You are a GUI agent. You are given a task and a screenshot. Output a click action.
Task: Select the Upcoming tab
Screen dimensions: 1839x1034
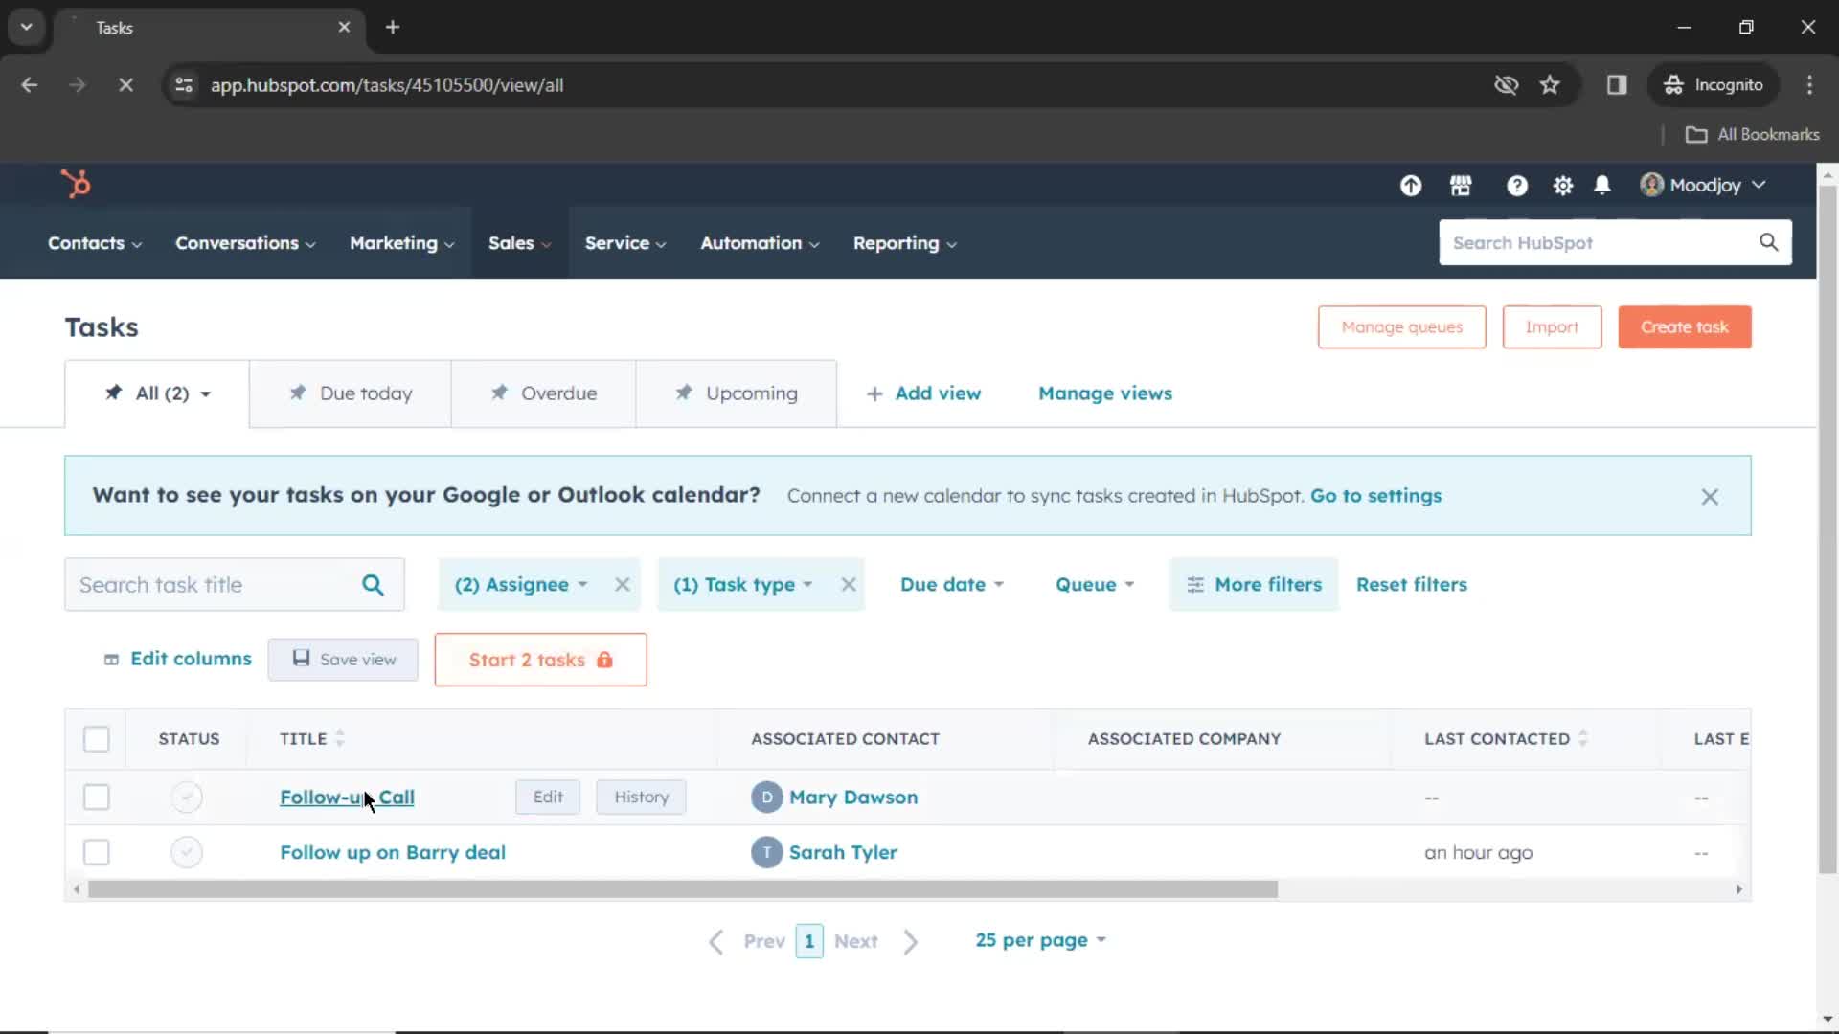(x=737, y=393)
